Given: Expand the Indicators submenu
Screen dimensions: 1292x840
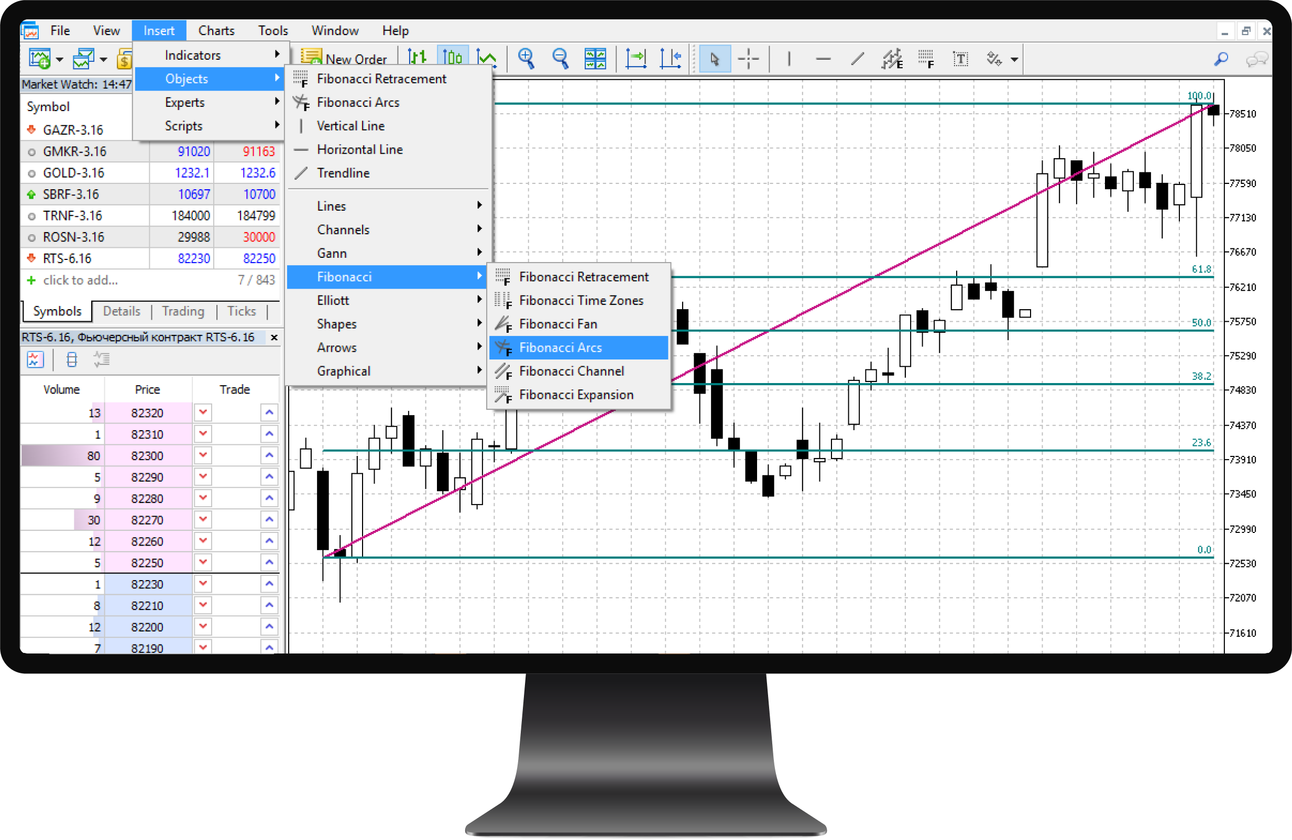Looking at the screenshot, I should [x=209, y=55].
